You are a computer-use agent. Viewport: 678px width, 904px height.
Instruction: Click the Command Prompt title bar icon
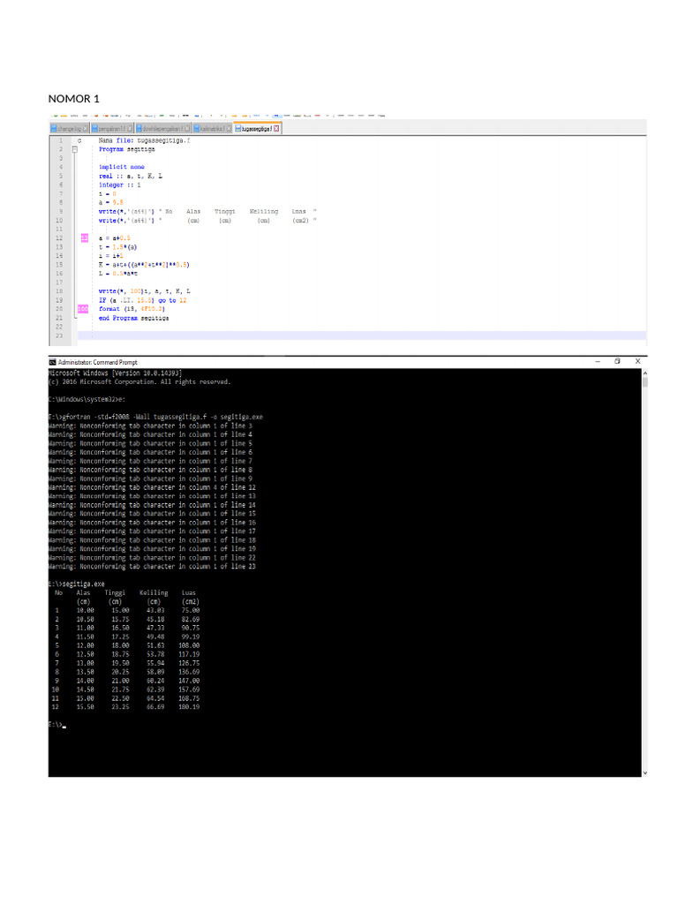[52, 362]
